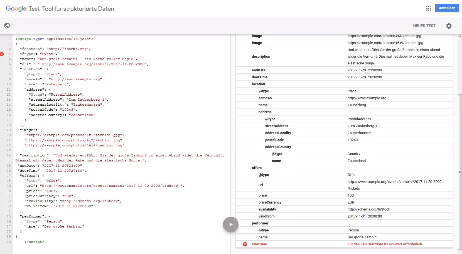Click the closing </script> tag line
The width and height of the screenshot is (462, 254).
click(x=34, y=242)
